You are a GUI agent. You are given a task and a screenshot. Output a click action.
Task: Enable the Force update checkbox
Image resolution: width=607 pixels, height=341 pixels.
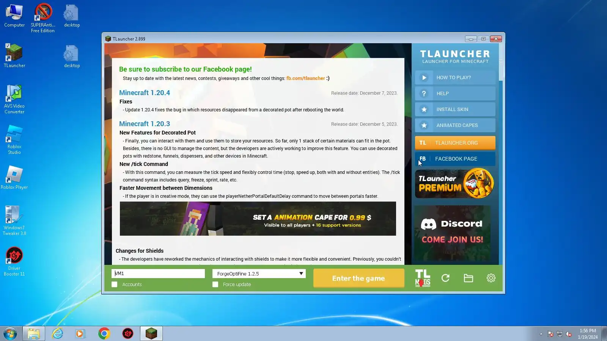[x=215, y=285]
